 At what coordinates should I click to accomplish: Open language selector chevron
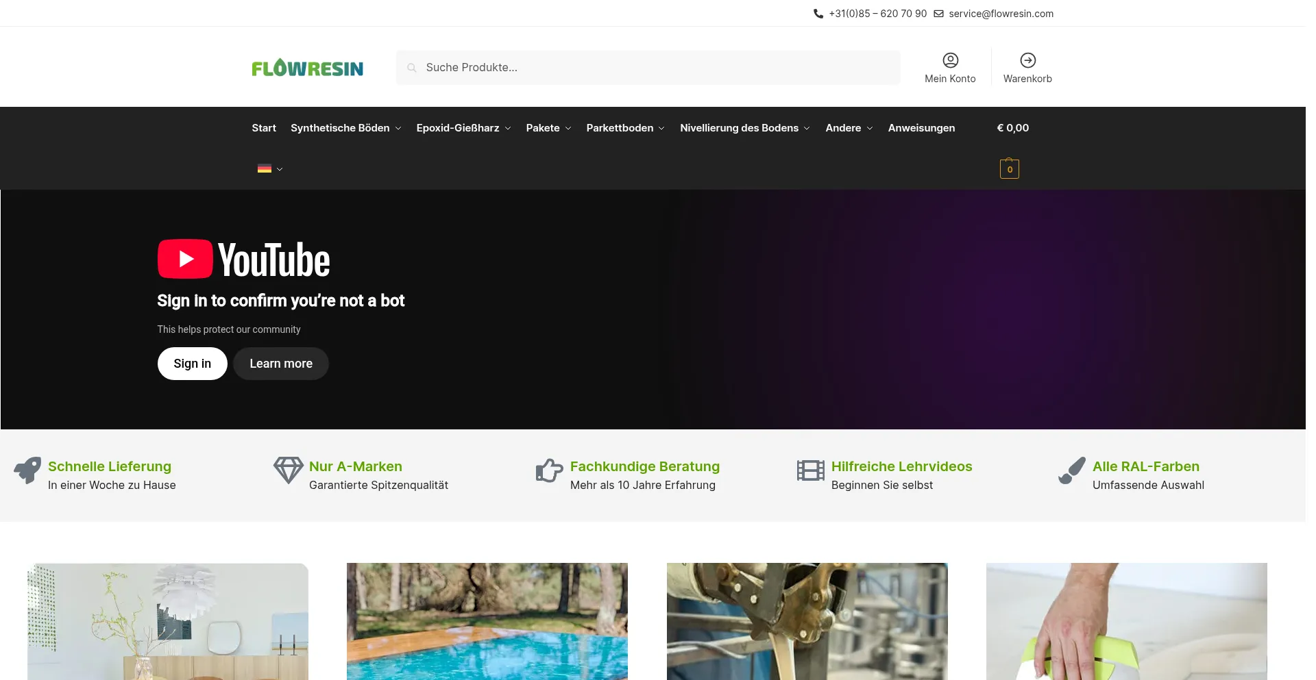tap(280, 169)
